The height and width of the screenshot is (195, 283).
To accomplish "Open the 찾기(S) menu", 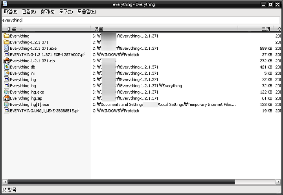I will coord(47,12).
